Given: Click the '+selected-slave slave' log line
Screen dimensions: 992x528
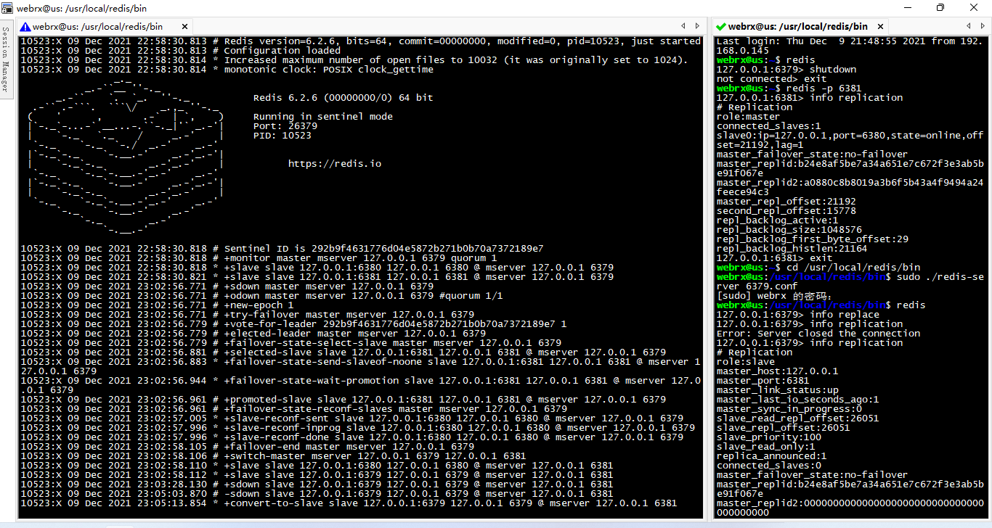Looking at the screenshot, I should pyautogui.click(x=343, y=352).
